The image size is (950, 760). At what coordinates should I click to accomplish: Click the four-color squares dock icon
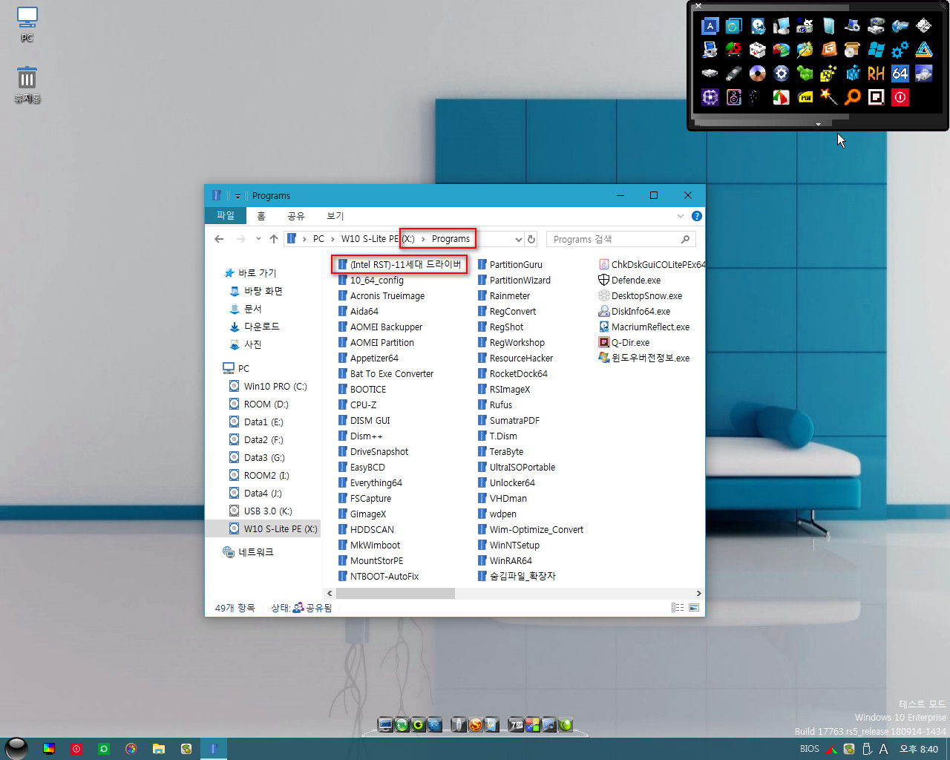[x=532, y=724]
